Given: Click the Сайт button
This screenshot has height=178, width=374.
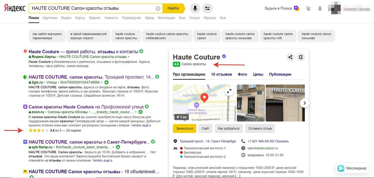Looking at the screenshot, I should (x=205, y=128).
